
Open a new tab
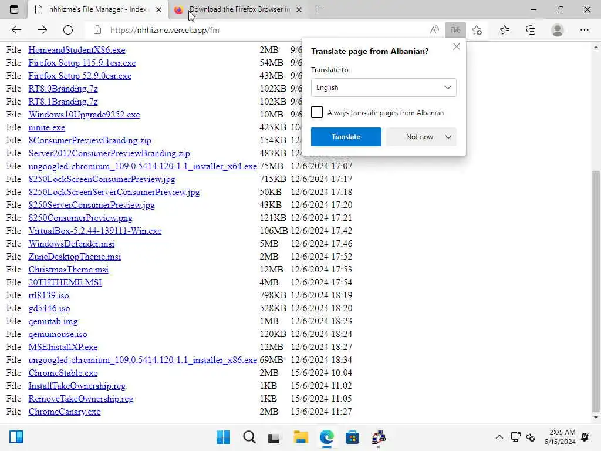point(319,9)
